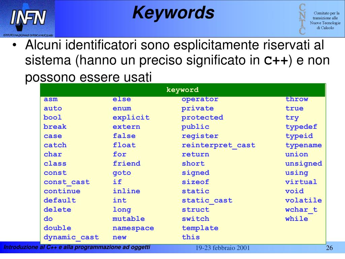Select the keyword template
The image size is (345, 259).
pyautogui.click(x=200, y=228)
